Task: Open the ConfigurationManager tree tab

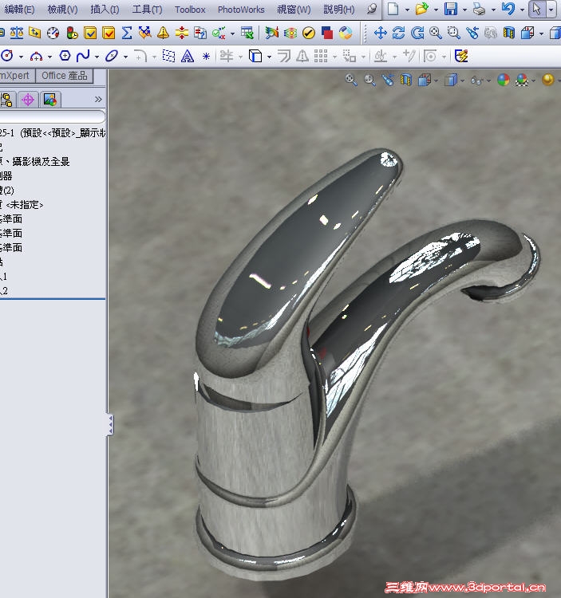Action: (x=7, y=100)
